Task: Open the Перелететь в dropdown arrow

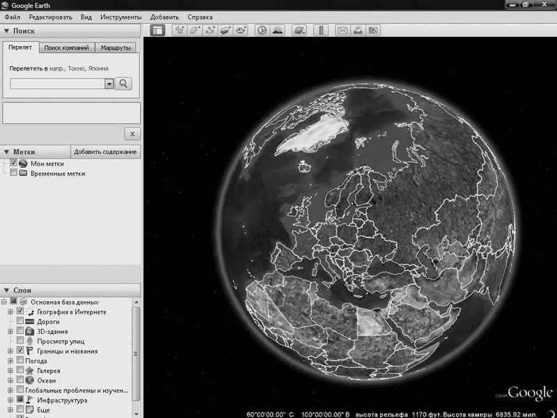Action: [x=109, y=84]
